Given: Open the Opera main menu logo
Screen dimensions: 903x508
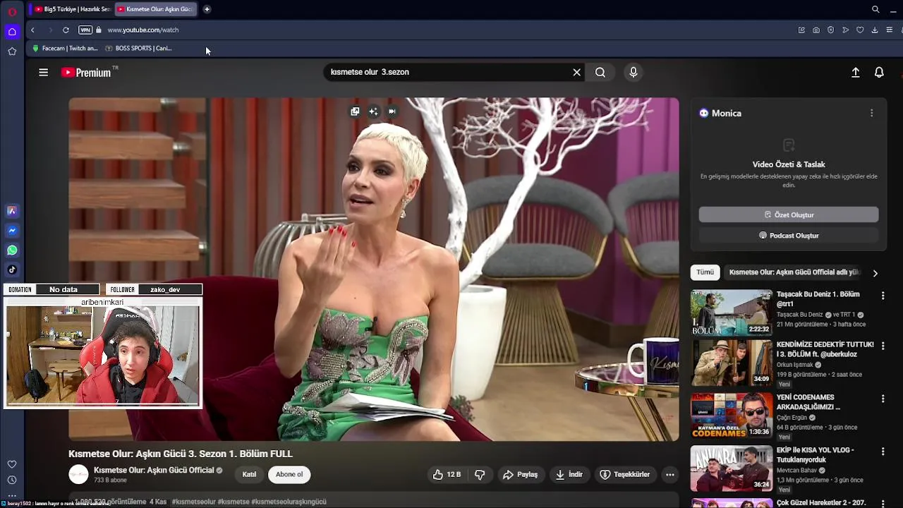Looking at the screenshot, I should click(12, 12).
